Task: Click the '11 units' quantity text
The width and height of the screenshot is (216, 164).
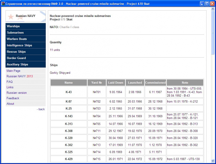Action: coord(55,50)
